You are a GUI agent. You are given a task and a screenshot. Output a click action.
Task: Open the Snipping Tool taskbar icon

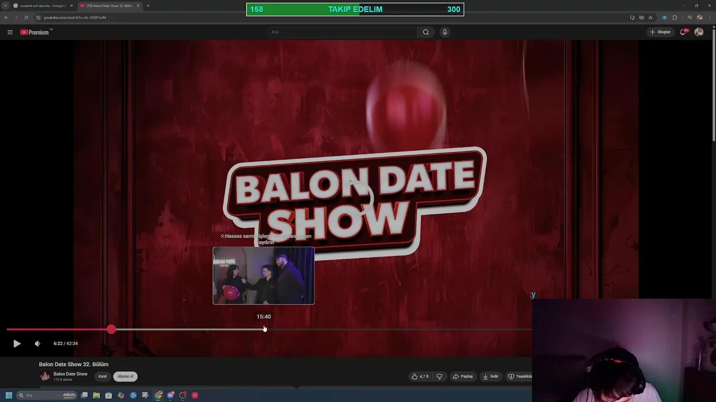[145, 395]
